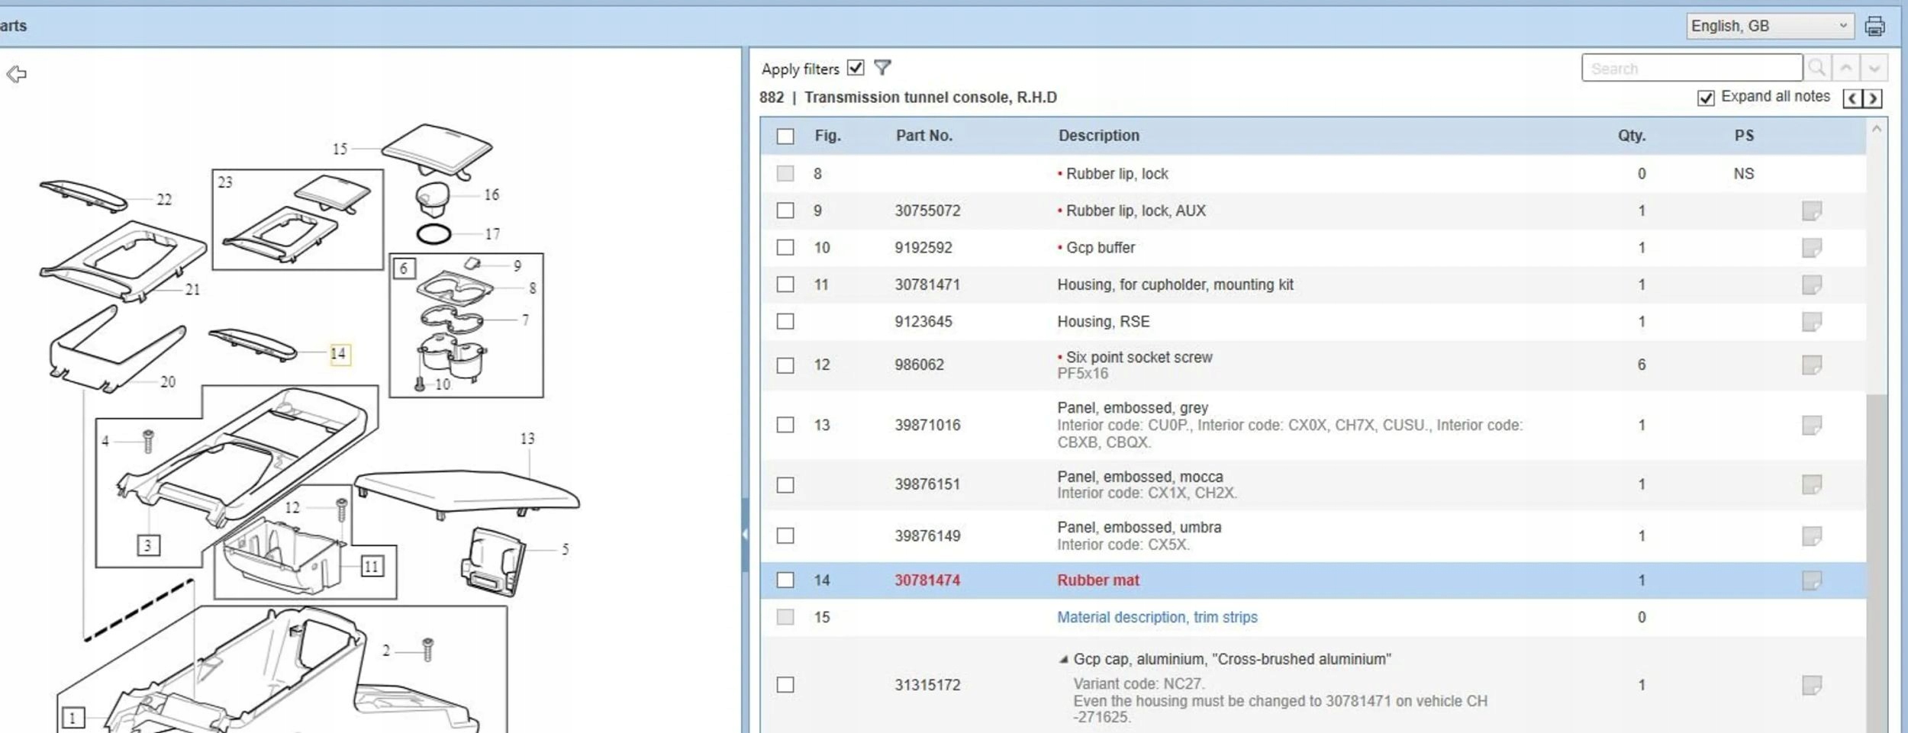This screenshot has width=1908, height=733.
Task: Open Material description, trim strips link
Action: (1157, 617)
